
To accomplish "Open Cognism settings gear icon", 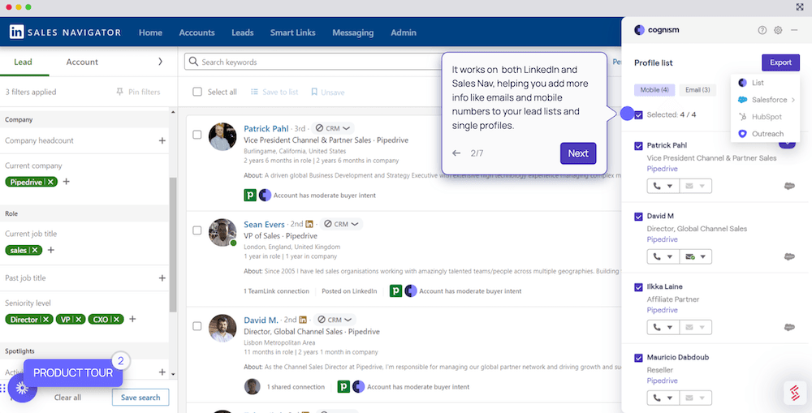I will click(778, 30).
